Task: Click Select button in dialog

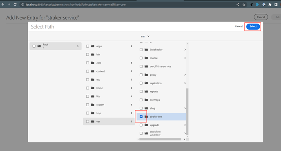Action: (x=253, y=26)
